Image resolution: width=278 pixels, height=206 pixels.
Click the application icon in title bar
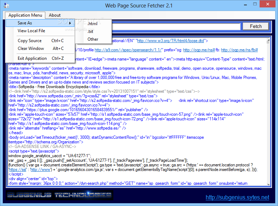click(x=6, y=6)
